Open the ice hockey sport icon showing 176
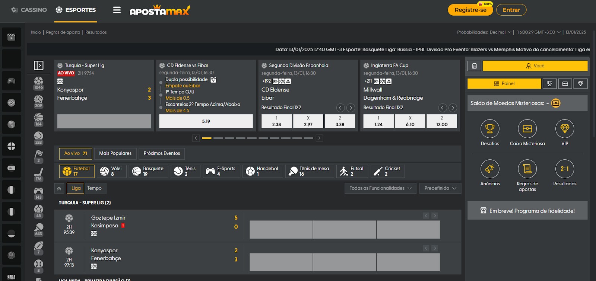This screenshot has width=596, height=281. click(38, 174)
